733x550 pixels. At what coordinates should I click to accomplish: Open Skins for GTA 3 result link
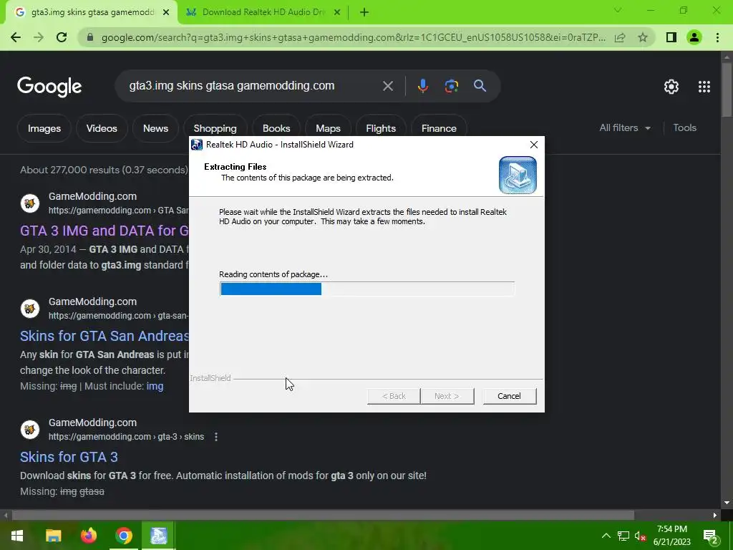point(69,457)
